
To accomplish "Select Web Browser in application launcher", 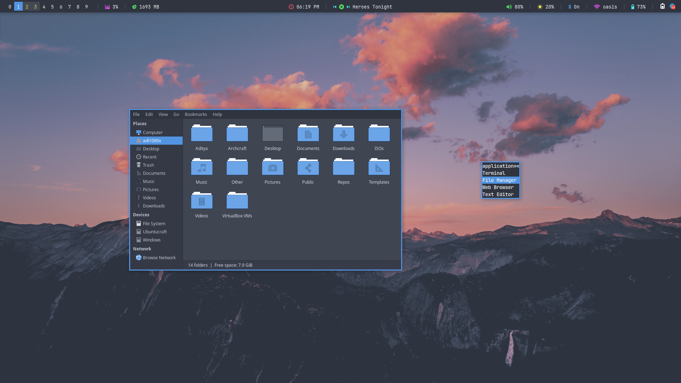I will tap(498, 187).
